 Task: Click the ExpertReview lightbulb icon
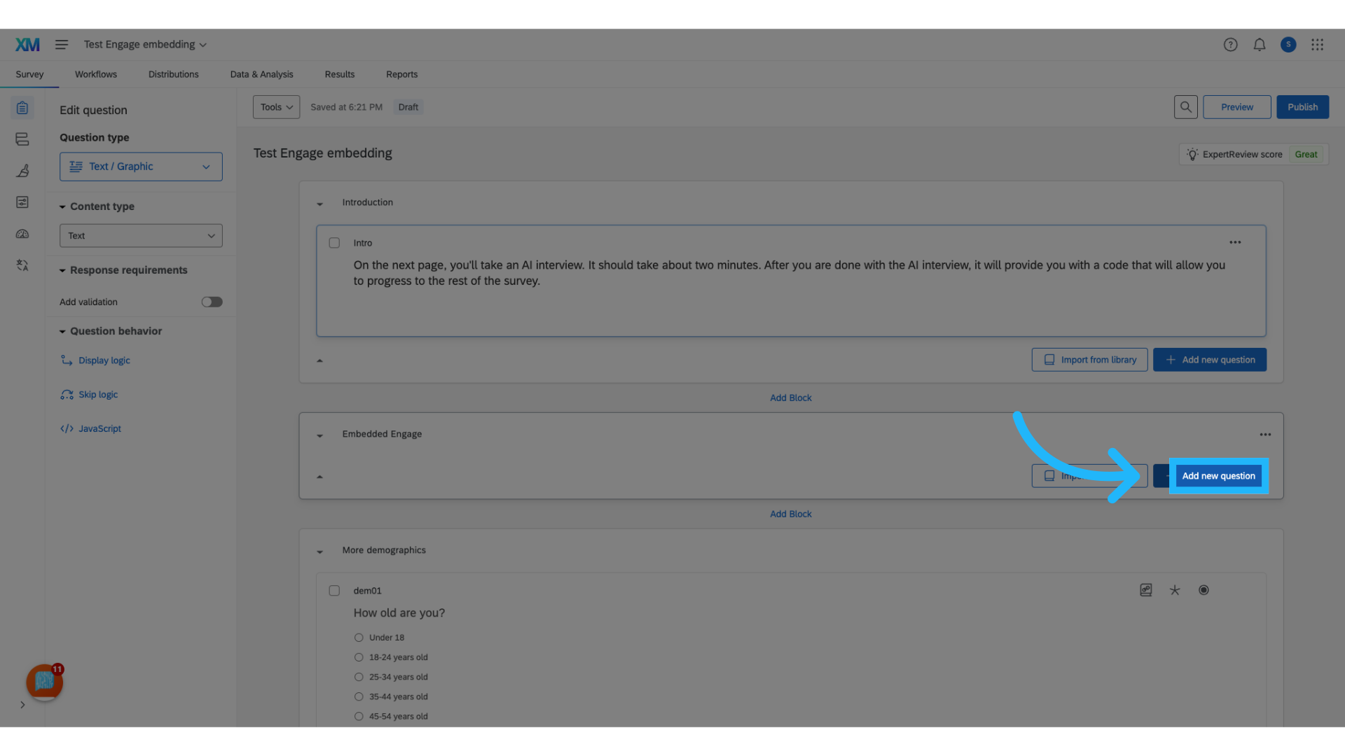1192,154
